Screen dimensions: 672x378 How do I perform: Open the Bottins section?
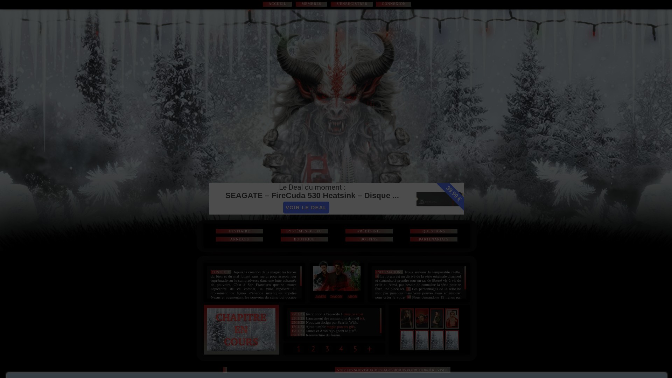click(x=369, y=239)
